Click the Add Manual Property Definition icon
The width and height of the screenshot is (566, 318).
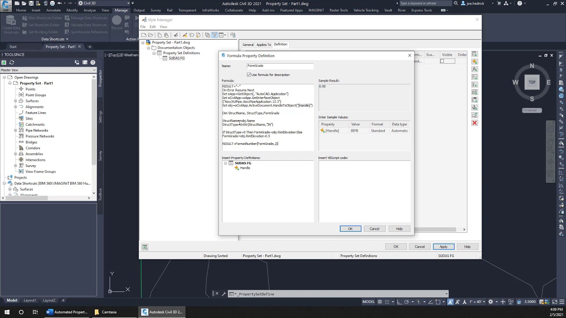474,54
